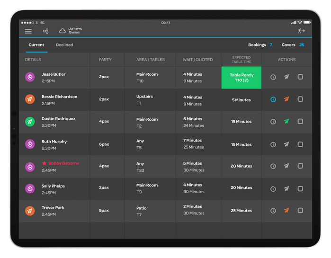Open info for Trevor Park's booking

click(x=273, y=211)
